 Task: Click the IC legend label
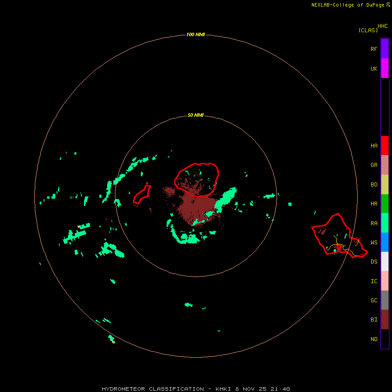[374, 281]
